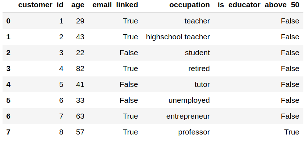
Task: Click the customer_id column header
Action: click(x=41, y=5)
